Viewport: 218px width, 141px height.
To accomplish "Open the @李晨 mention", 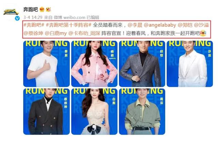I will pyautogui.click(x=135, y=25).
